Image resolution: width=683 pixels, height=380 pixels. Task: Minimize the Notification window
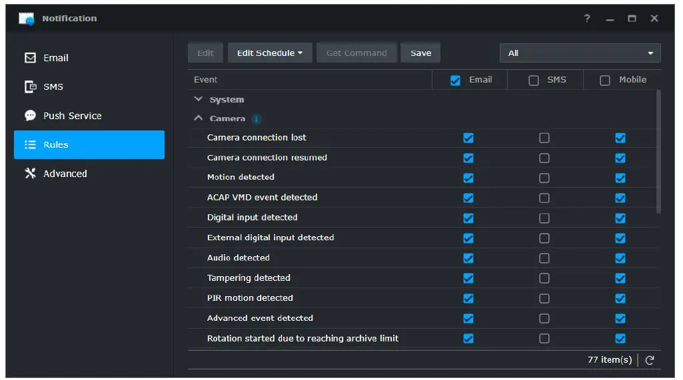click(610, 19)
